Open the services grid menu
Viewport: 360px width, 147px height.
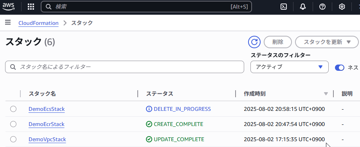[31, 7]
